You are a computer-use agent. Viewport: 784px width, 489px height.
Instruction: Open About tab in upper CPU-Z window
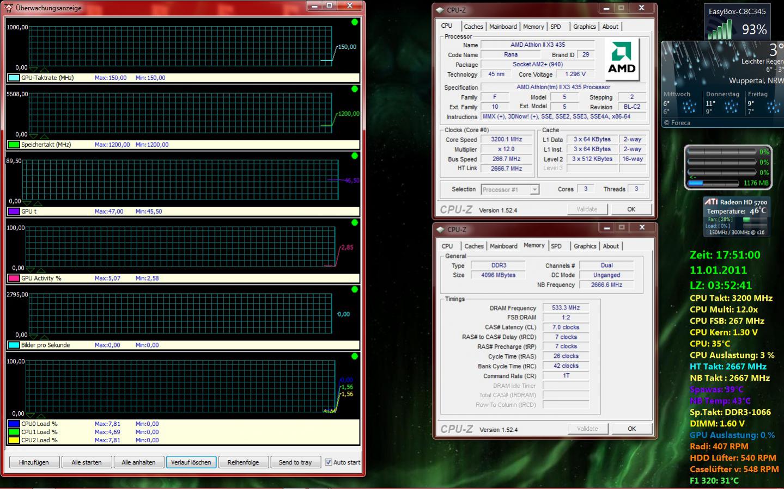tap(610, 27)
